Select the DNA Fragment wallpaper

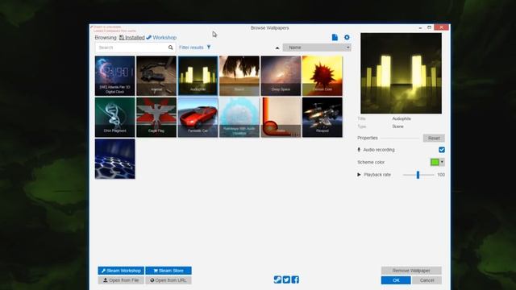tap(114, 118)
